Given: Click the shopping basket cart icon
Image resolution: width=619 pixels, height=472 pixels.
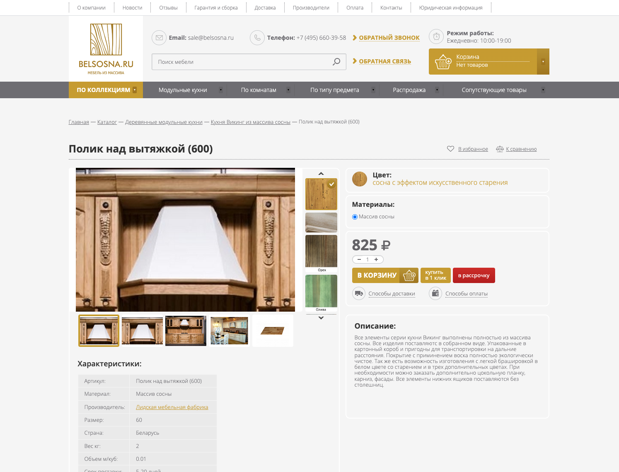Looking at the screenshot, I should 443,62.
